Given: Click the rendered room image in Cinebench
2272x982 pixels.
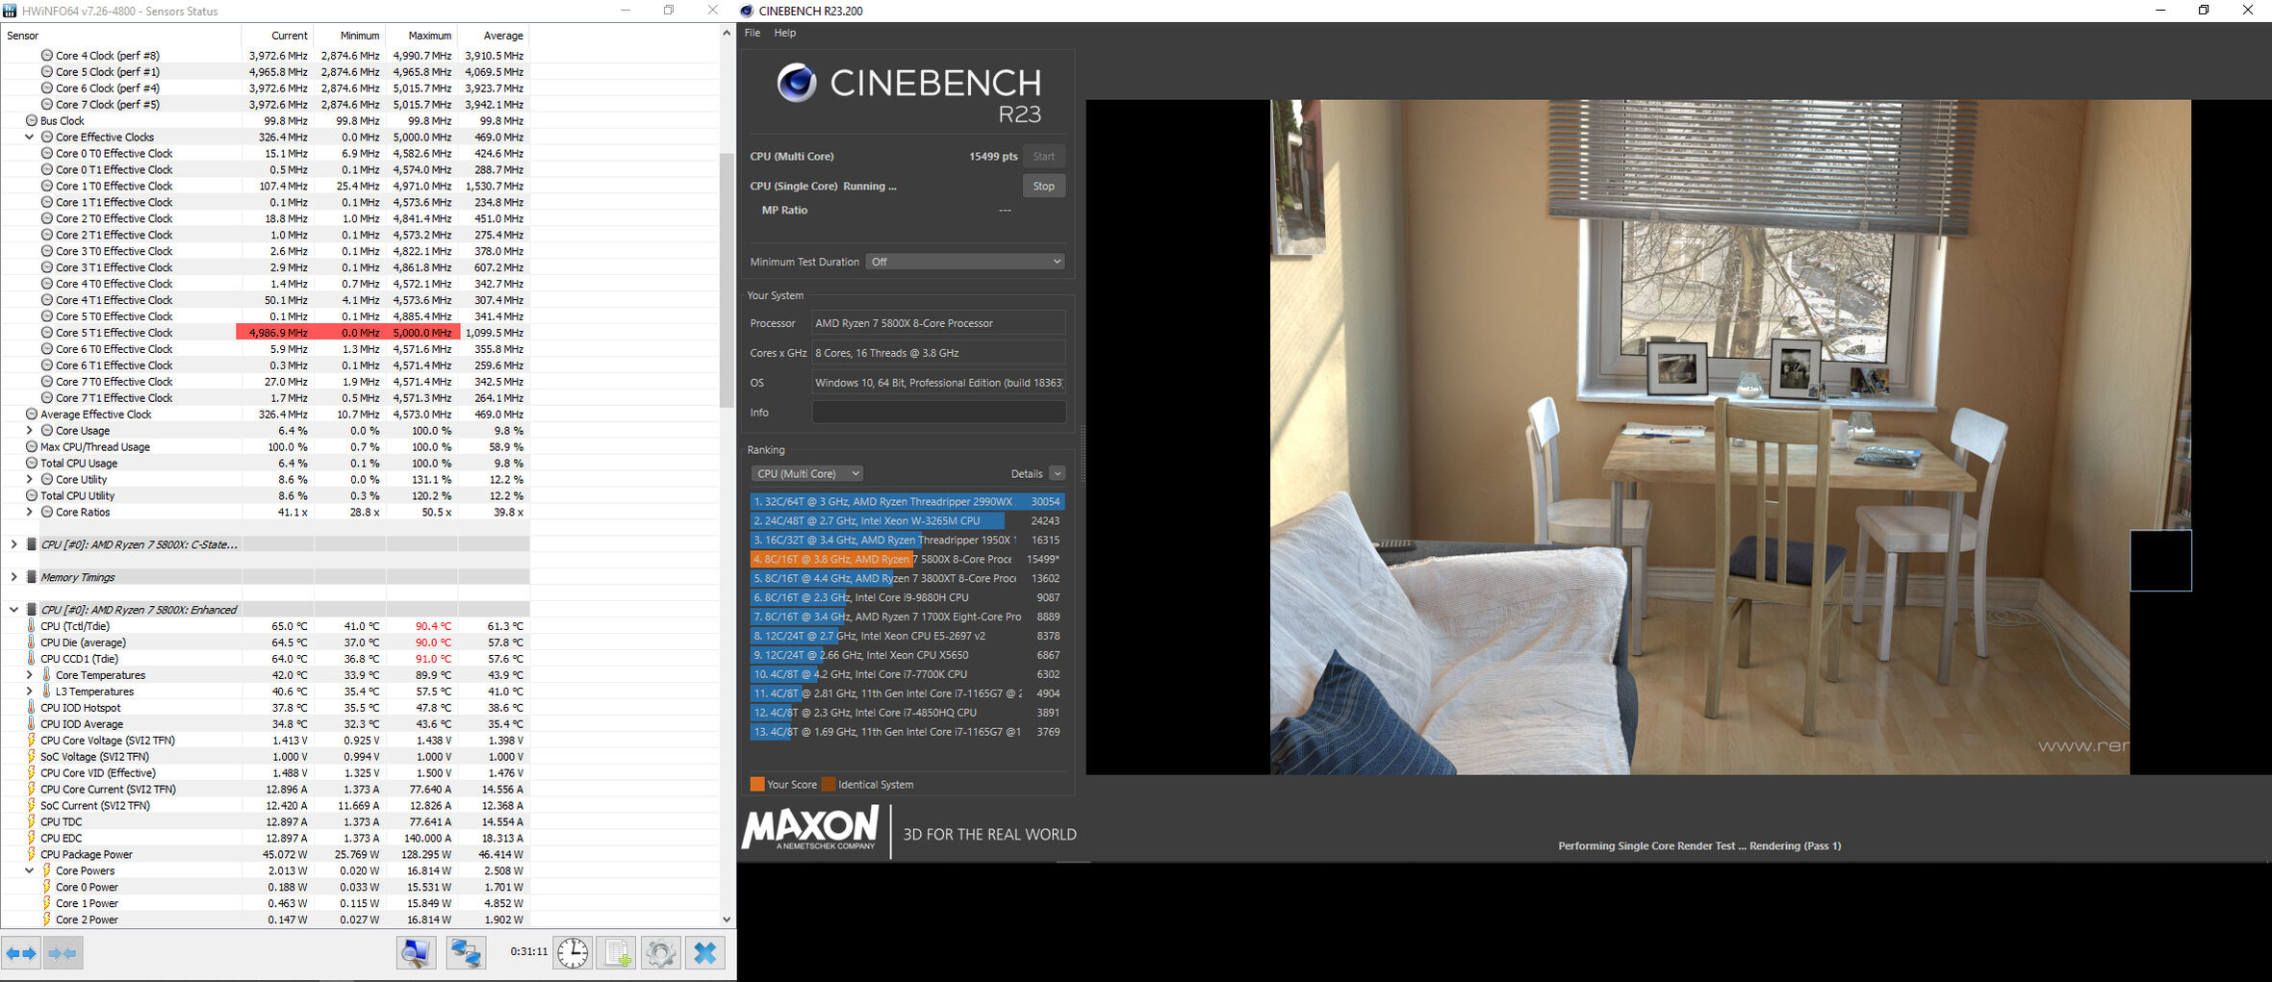Looking at the screenshot, I should (x=1729, y=438).
